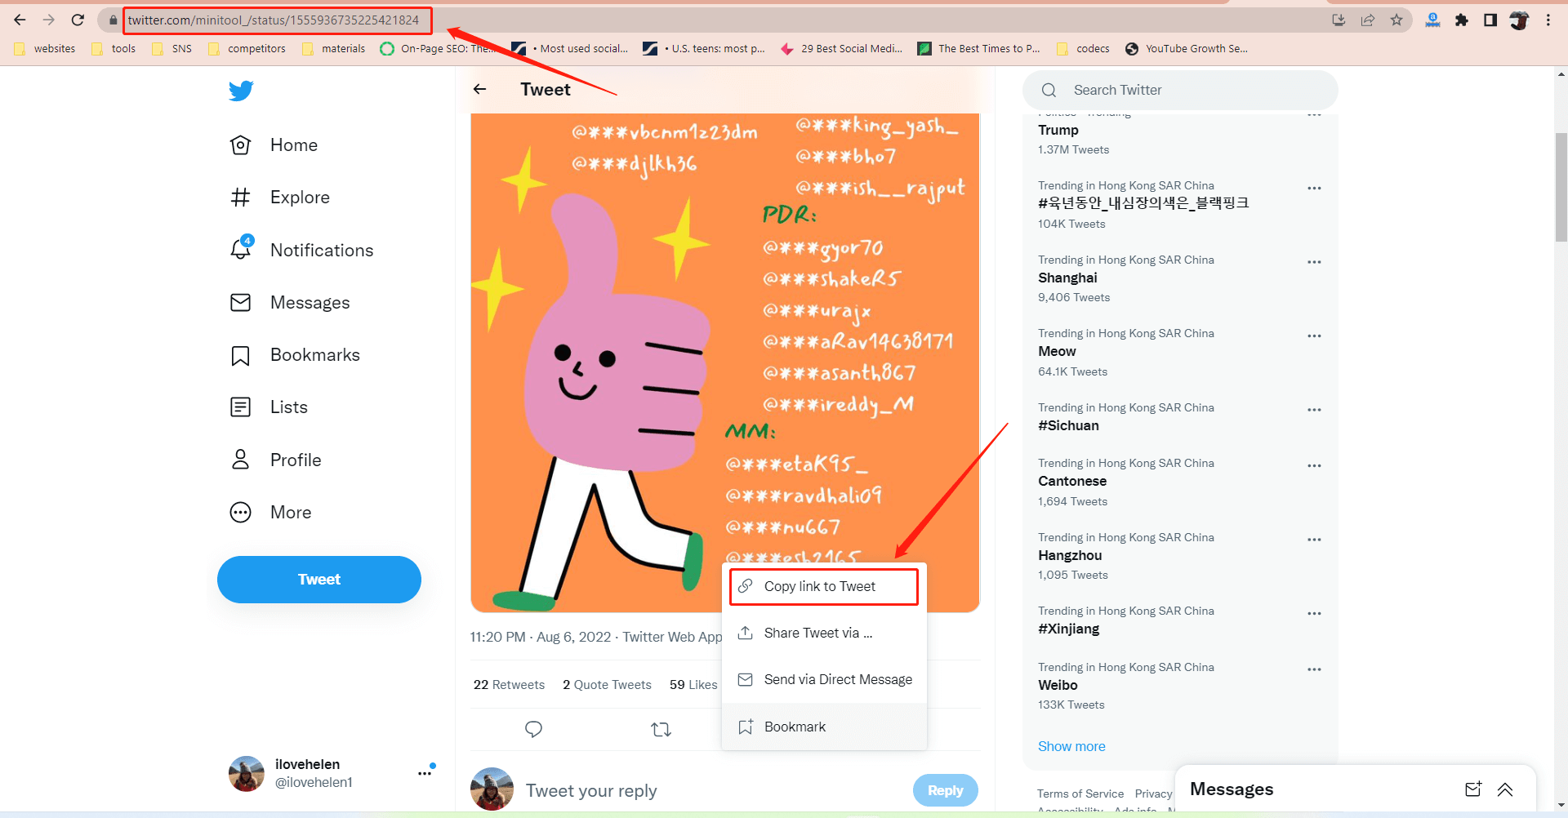Click in the Search Twitter field

coord(1180,90)
